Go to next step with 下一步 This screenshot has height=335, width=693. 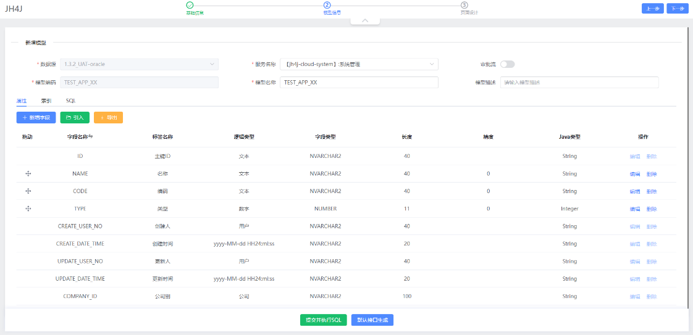(x=678, y=9)
